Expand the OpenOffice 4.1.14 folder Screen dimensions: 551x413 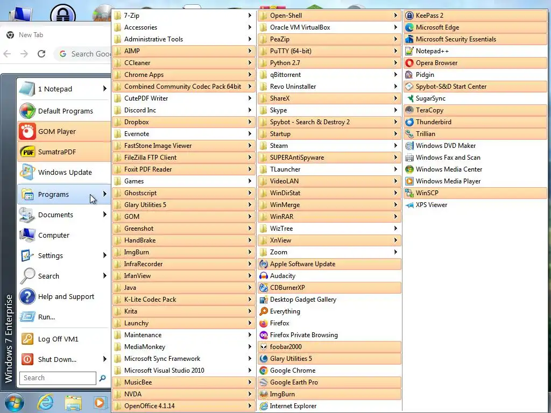pos(184,406)
